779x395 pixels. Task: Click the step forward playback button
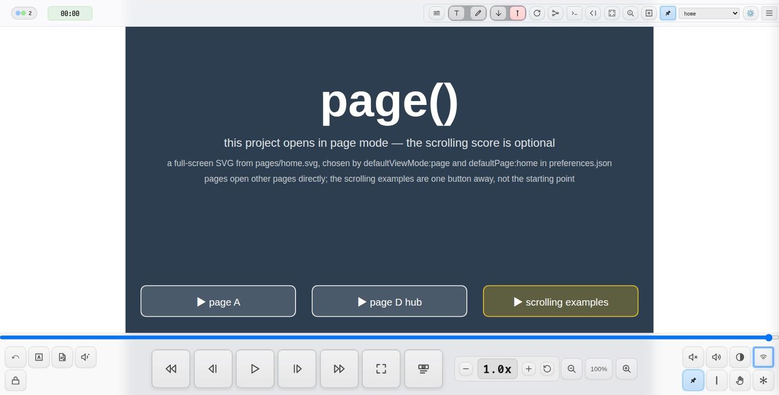point(297,368)
